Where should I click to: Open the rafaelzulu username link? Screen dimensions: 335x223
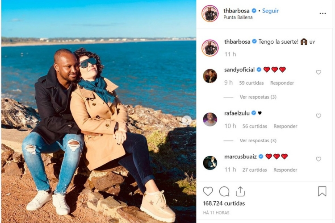237,113
